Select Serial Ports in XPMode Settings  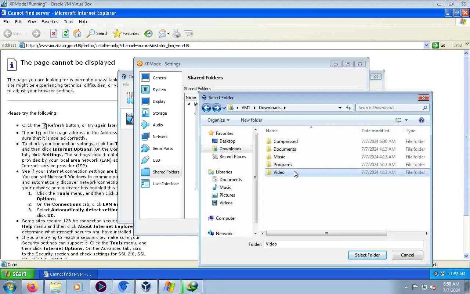pyautogui.click(x=160, y=148)
